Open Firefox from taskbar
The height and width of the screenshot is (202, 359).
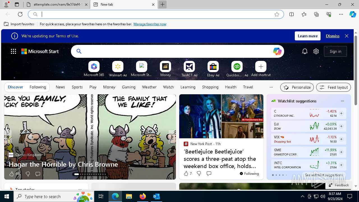(x=142, y=196)
